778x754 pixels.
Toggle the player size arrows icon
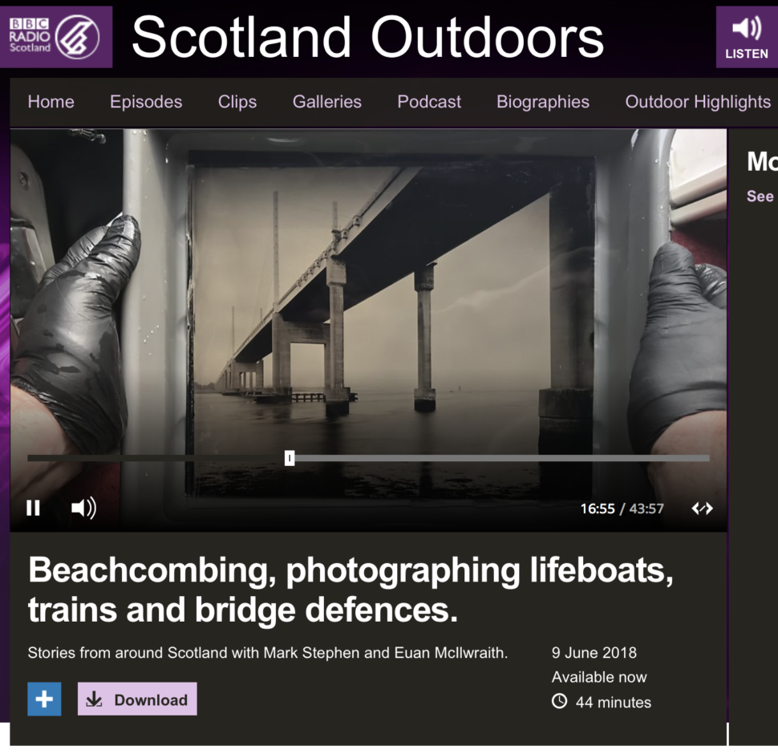[702, 509]
